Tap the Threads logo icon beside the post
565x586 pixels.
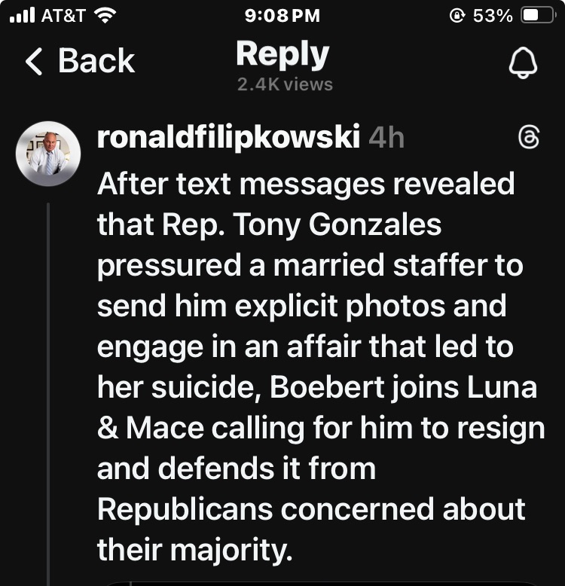[x=529, y=138]
